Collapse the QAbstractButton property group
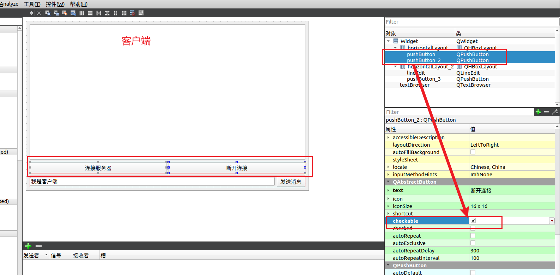This screenshot has height=275, width=560. (388, 182)
